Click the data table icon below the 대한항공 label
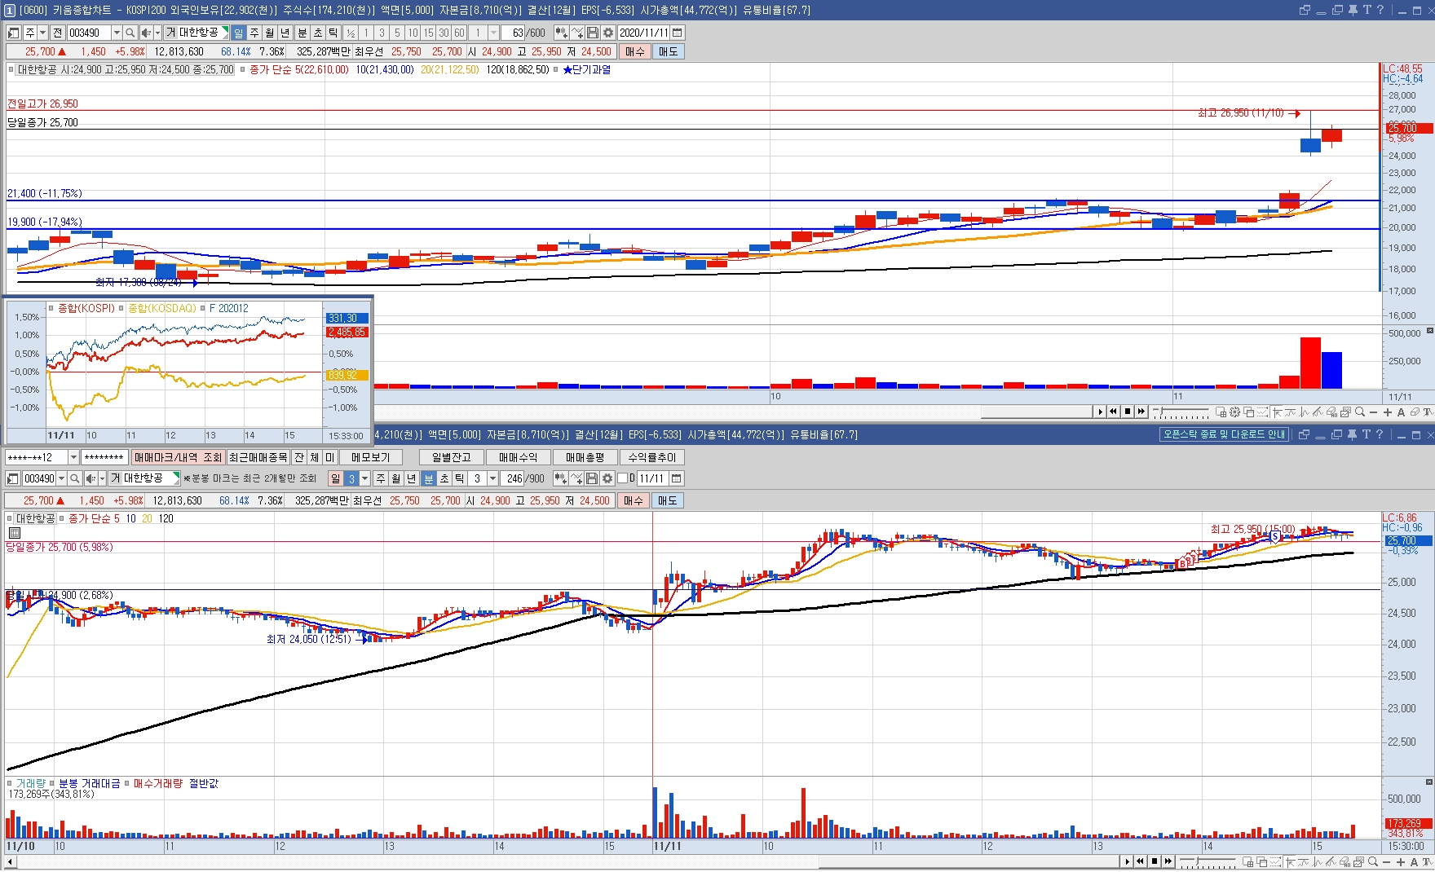This screenshot has height=872, width=1435. point(14,532)
